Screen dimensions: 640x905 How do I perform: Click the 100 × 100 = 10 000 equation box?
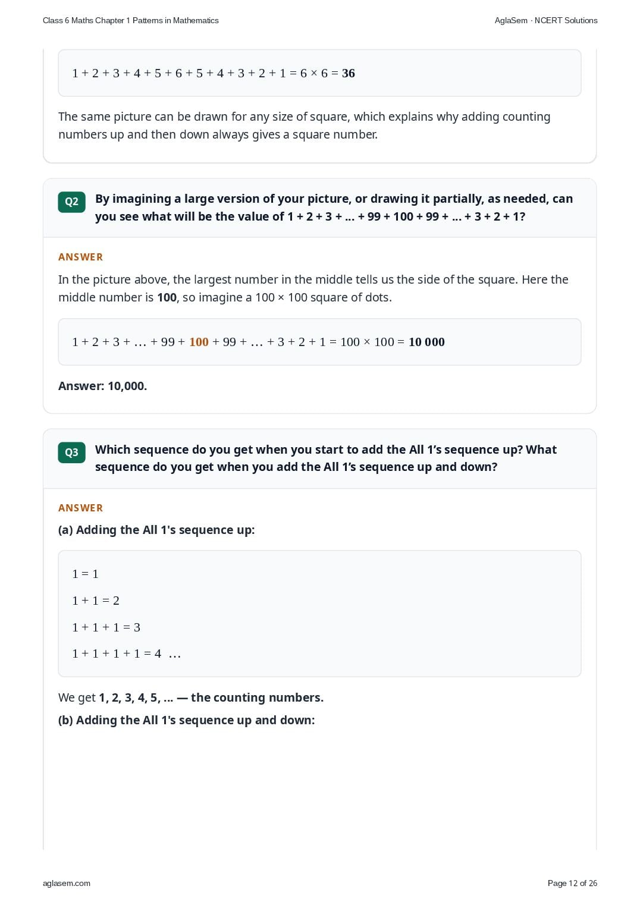(x=319, y=342)
